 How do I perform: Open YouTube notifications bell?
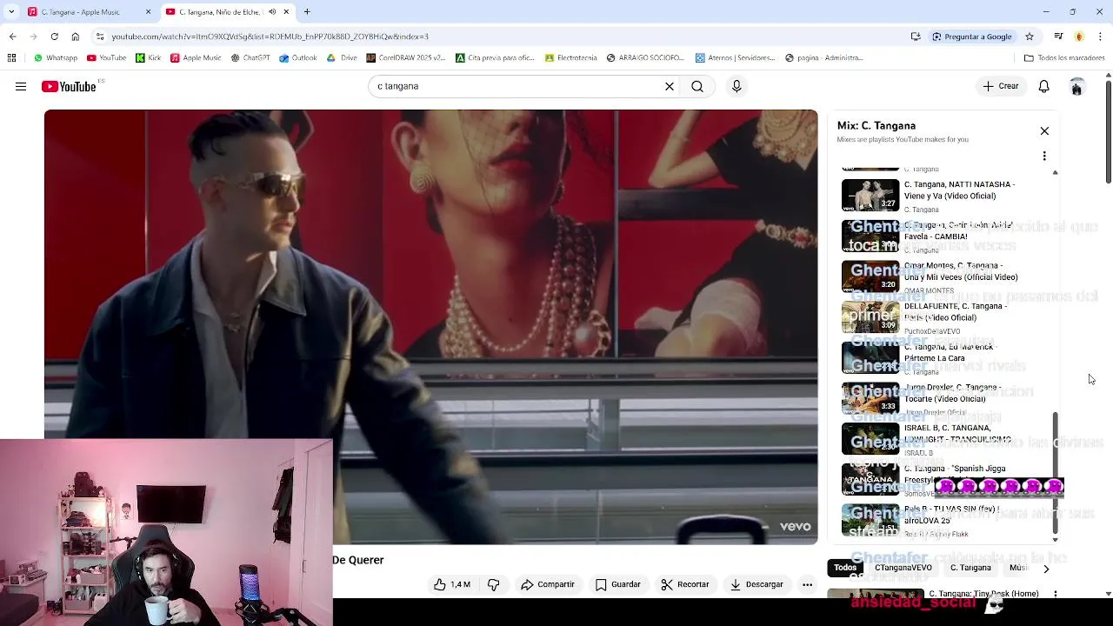point(1043,86)
